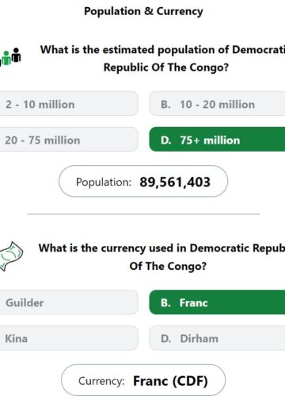Click the currency used question text
Image resolution: width=285 pixels, height=400 pixels.
click(x=161, y=257)
